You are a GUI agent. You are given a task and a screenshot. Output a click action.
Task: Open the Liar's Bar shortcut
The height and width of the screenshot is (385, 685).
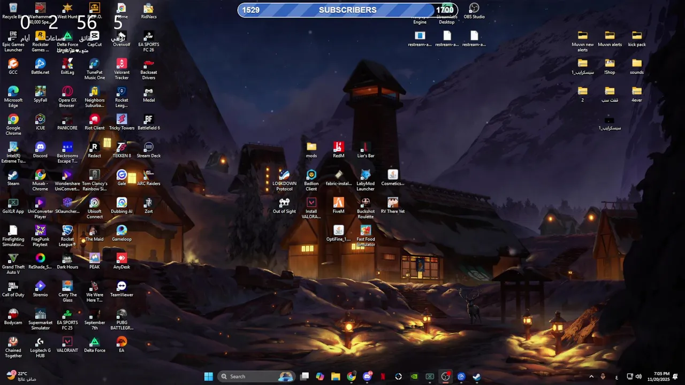pos(366,150)
